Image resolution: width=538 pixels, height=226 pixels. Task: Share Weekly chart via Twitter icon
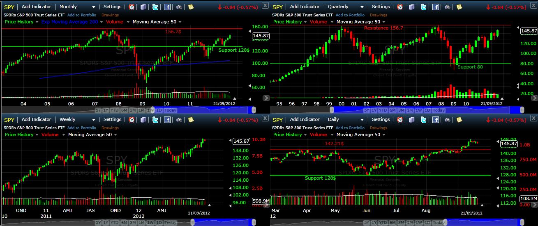click(x=155, y=120)
